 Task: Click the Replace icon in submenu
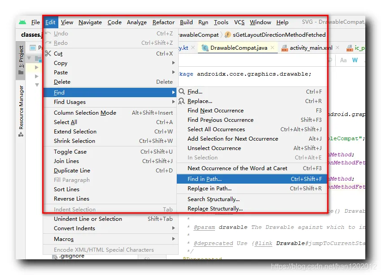pyautogui.click(x=181, y=101)
